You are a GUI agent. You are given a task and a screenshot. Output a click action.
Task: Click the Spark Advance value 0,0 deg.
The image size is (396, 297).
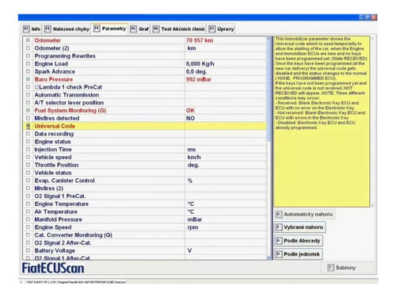196,71
